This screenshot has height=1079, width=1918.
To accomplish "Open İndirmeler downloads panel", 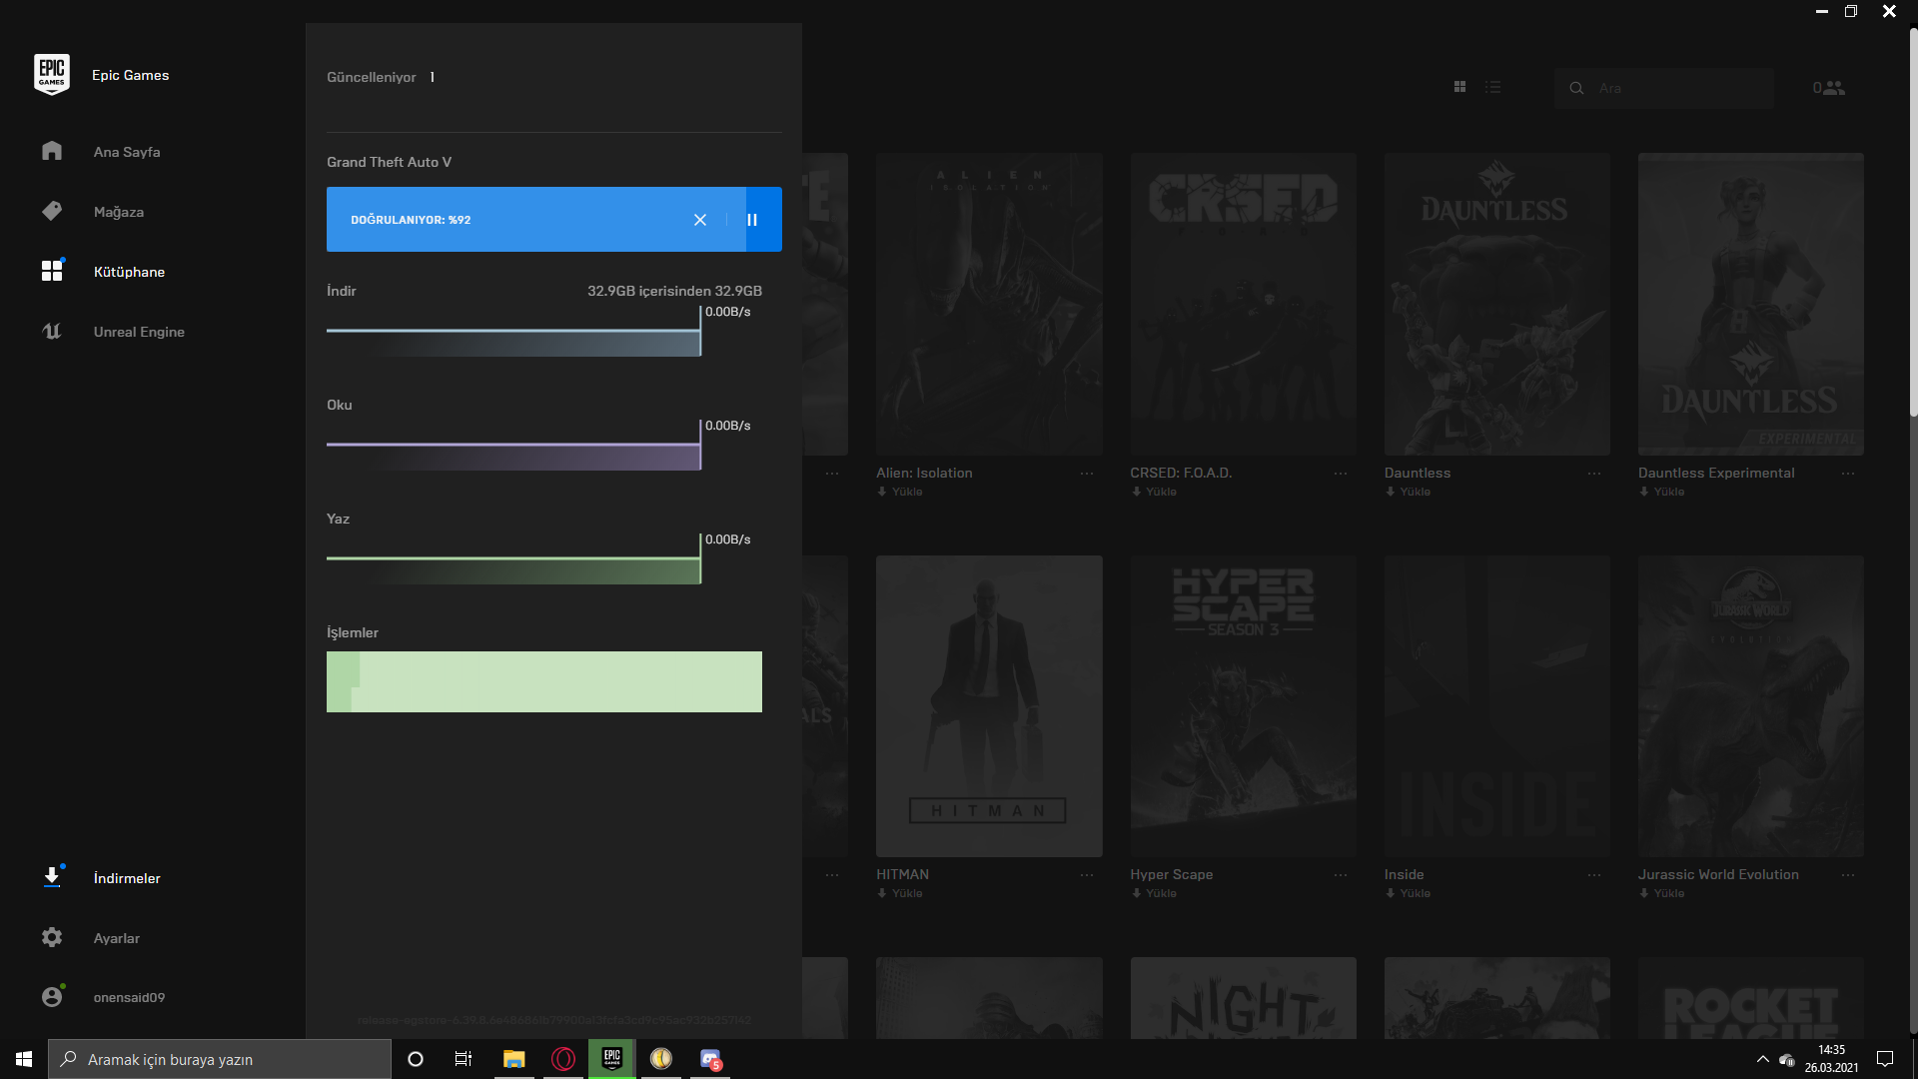I will (x=126, y=878).
